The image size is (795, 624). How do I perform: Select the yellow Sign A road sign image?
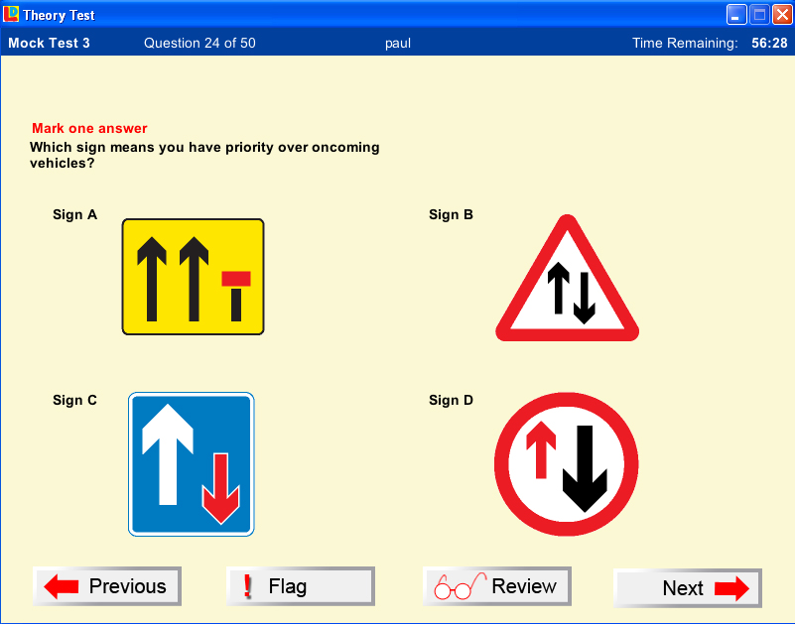(x=193, y=277)
